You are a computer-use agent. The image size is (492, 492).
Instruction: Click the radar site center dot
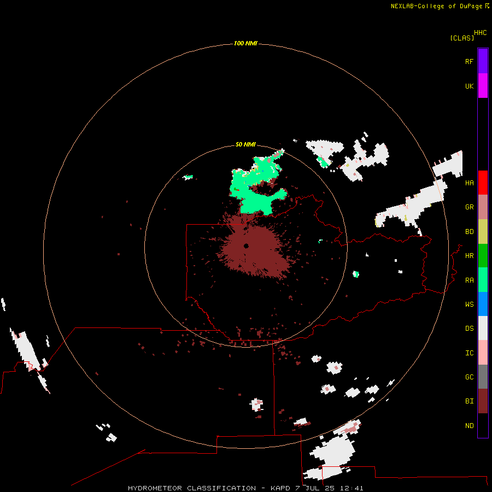click(x=247, y=245)
